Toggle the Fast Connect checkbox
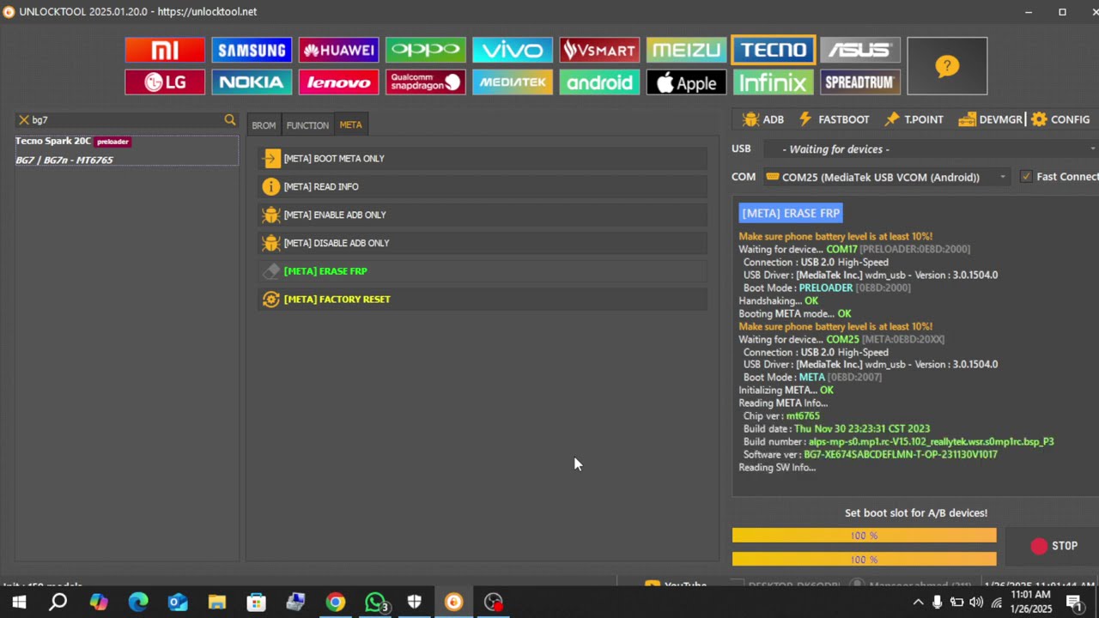 pos(1026,177)
